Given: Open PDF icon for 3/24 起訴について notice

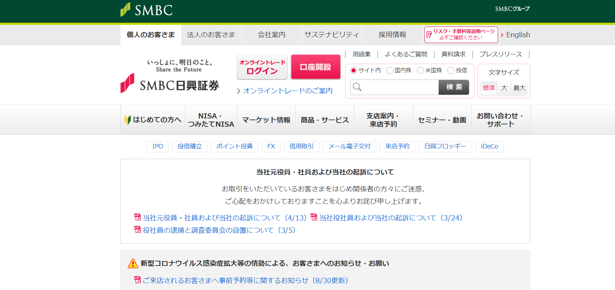Looking at the screenshot, I should (x=314, y=217).
